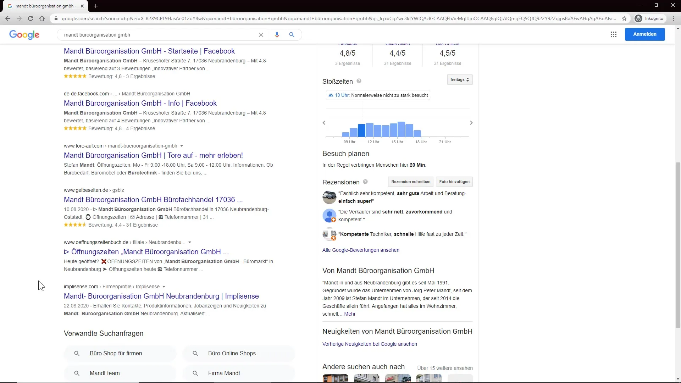Click the 4,4/5 Gelbe Seiten rating
This screenshot has height=383, width=681.
(x=398, y=53)
